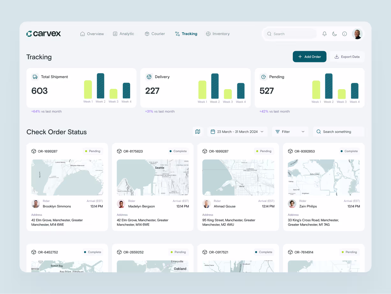Click the Delivery globe icon
This screenshot has width=391, height=294.
(x=149, y=77)
